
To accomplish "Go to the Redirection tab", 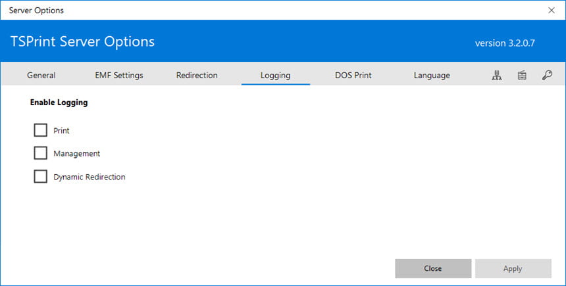I will click(197, 75).
